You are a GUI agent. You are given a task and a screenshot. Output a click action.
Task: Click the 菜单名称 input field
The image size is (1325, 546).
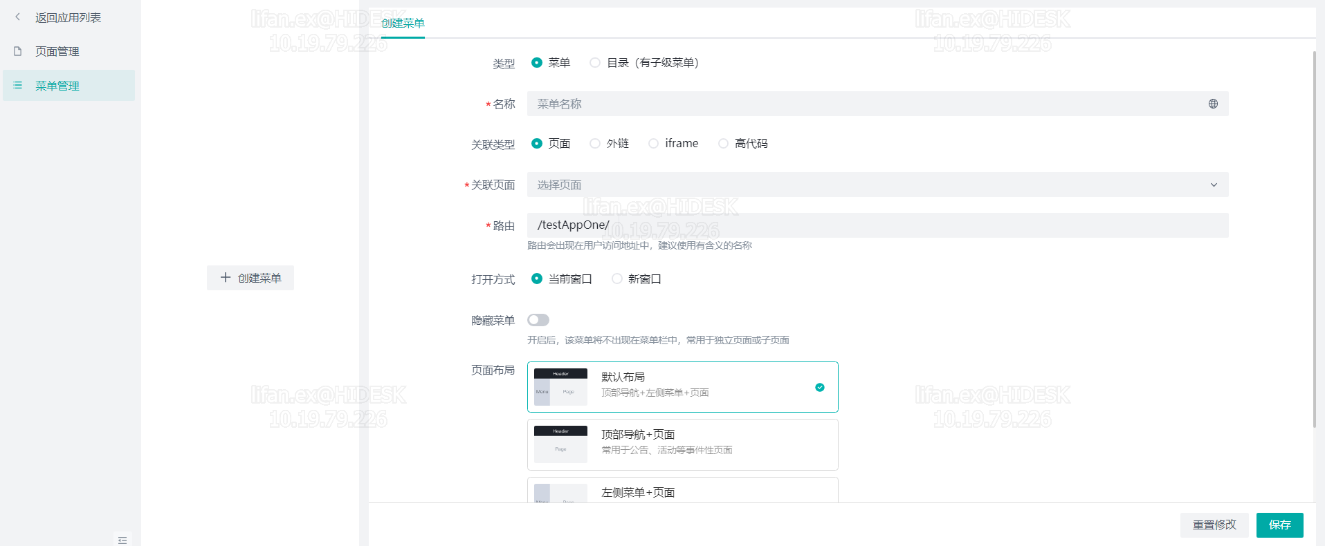click(x=877, y=104)
